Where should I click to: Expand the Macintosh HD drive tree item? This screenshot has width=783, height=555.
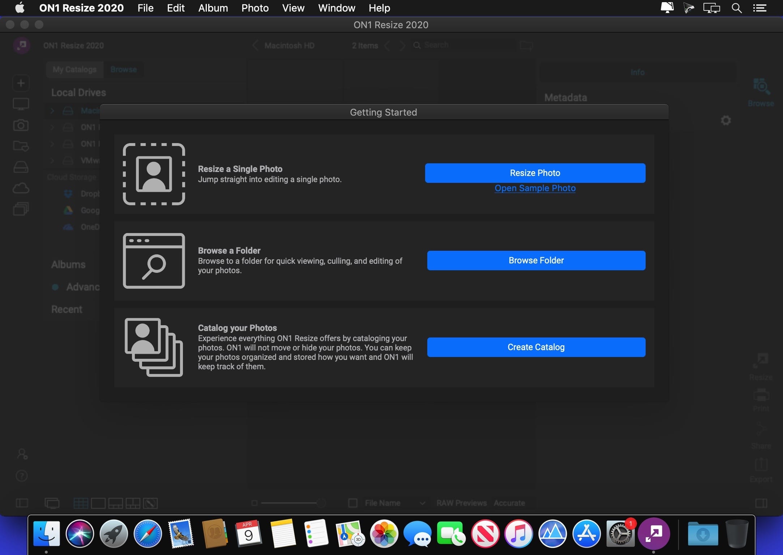pos(52,111)
